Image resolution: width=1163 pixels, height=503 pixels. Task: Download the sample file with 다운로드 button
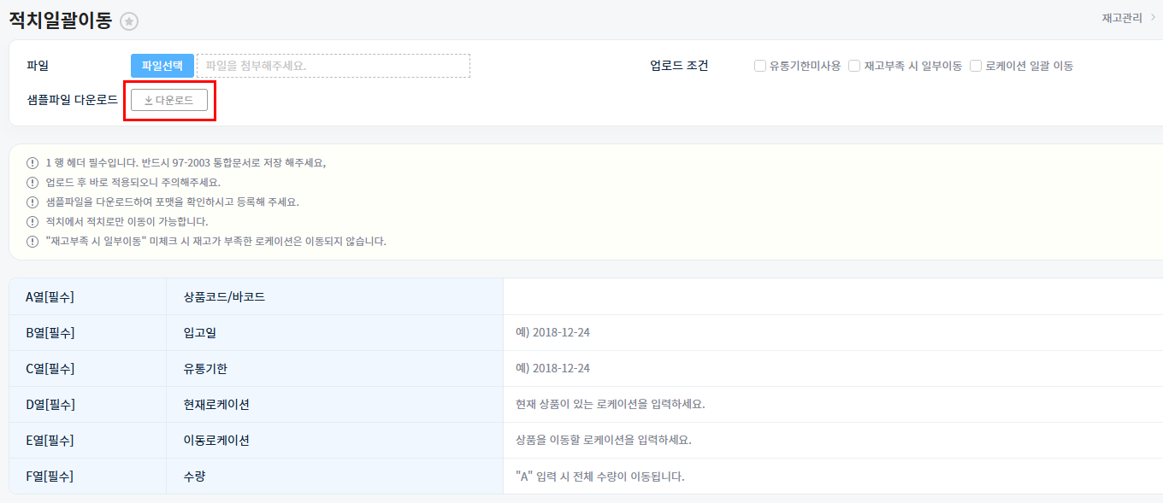pyautogui.click(x=169, y=100)
